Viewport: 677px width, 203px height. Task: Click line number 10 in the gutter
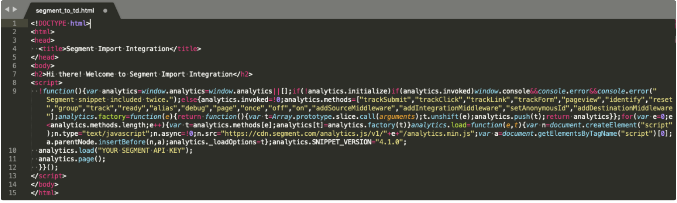point(13,150)
